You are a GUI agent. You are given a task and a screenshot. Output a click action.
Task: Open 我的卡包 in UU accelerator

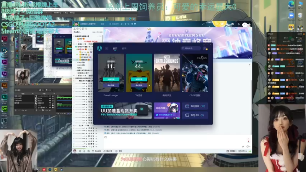(x=195, y=115)
